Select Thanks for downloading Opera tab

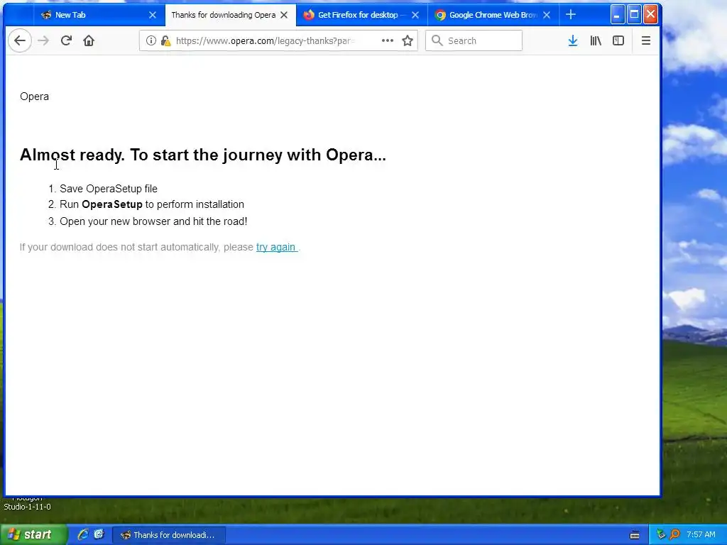pos(231,15)
